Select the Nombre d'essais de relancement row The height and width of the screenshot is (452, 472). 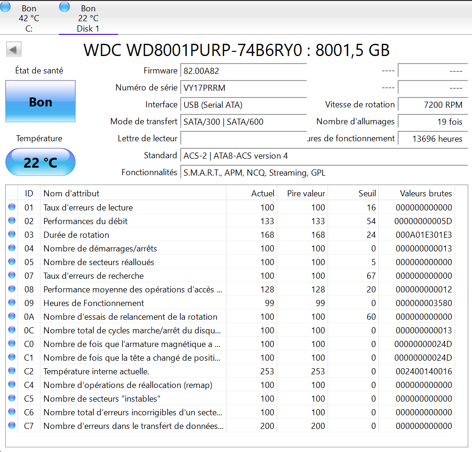click(x=230, y=316)
